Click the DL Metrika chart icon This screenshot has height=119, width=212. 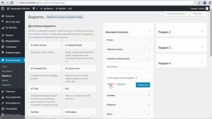pos(3,28)
